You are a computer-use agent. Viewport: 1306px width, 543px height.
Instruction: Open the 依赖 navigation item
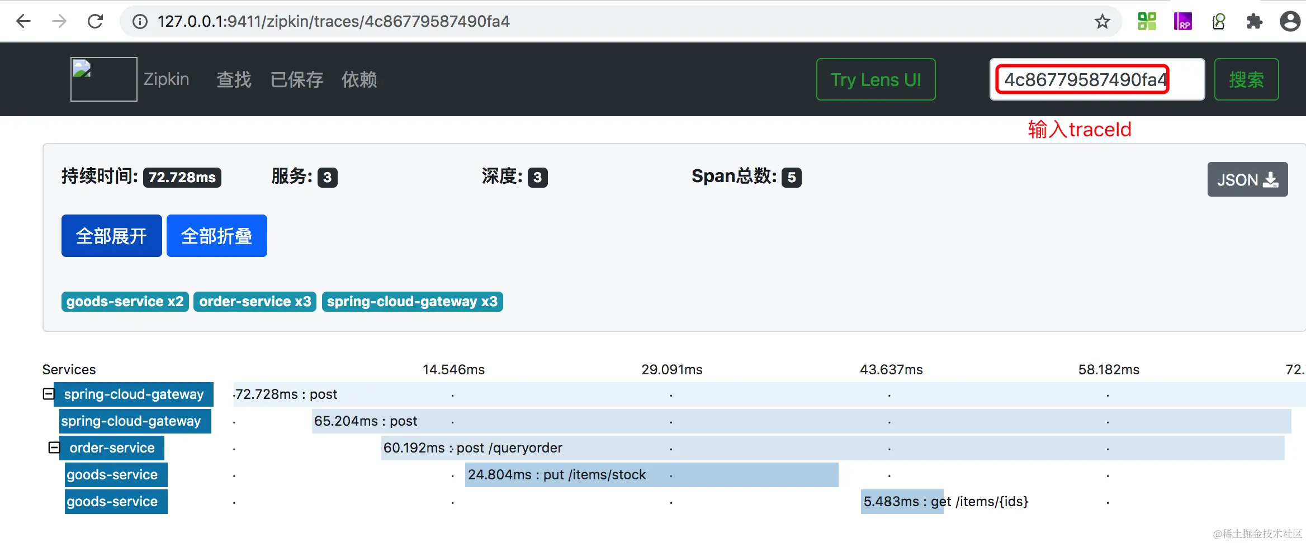(x=359, y=79)
